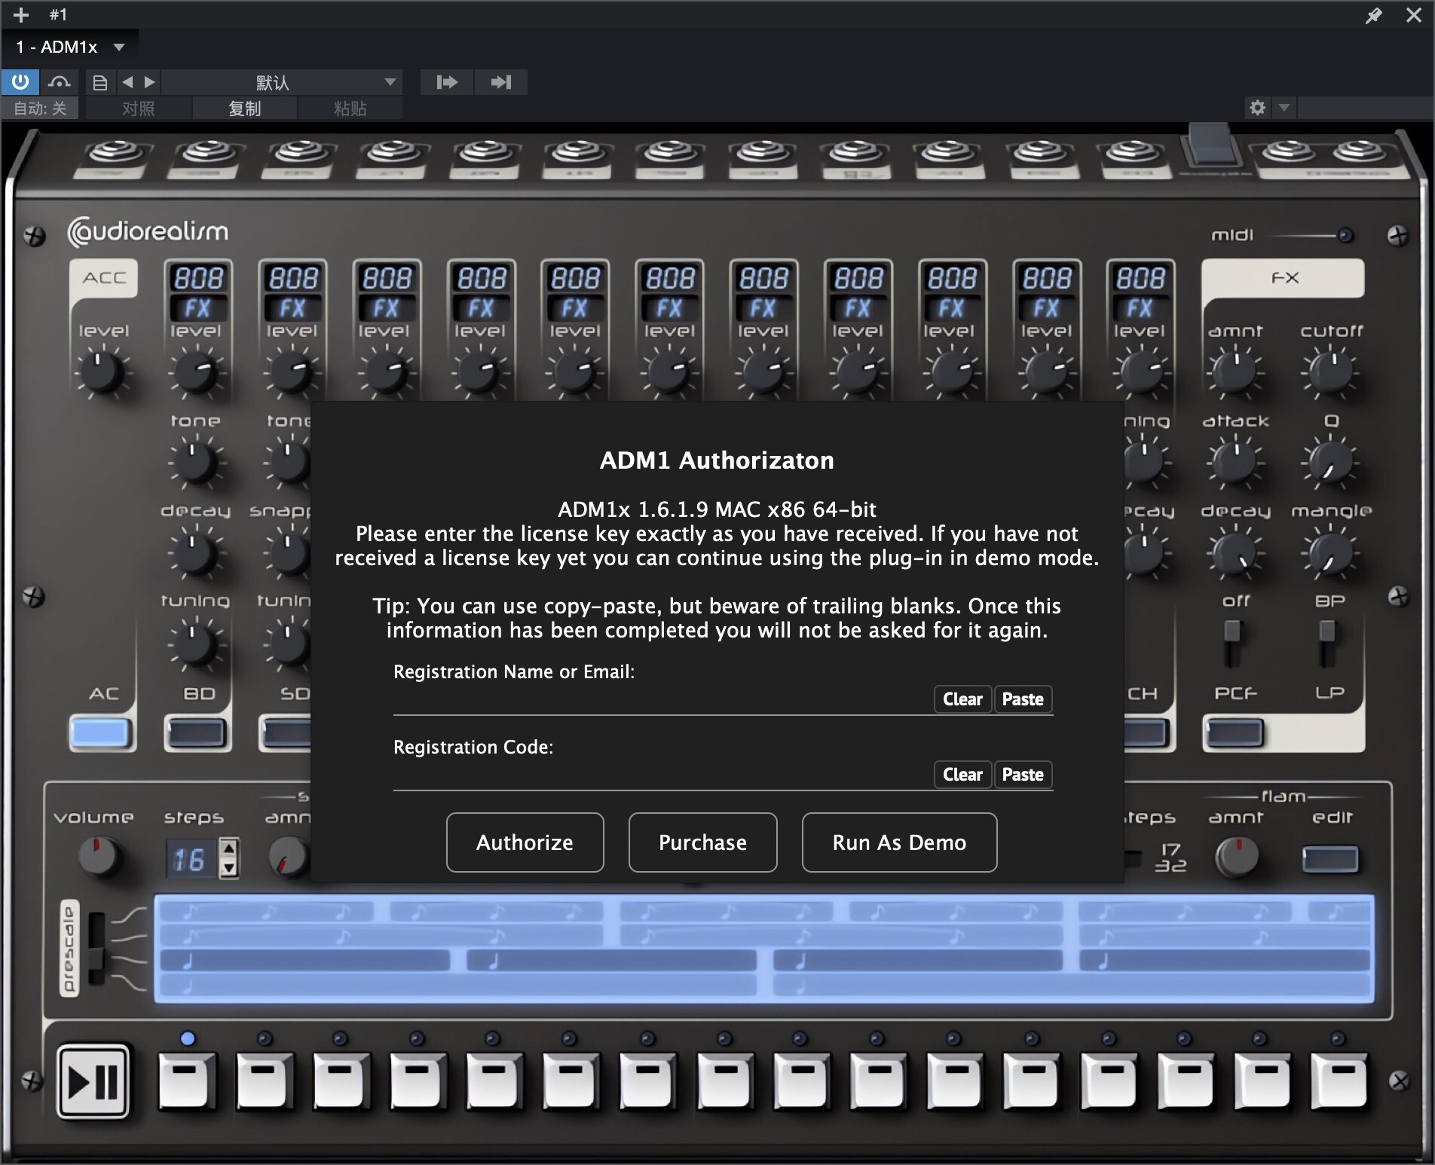1435x1165 pixels.
Task: Click the first output jack socket
Action: click(x=115, y=154)
